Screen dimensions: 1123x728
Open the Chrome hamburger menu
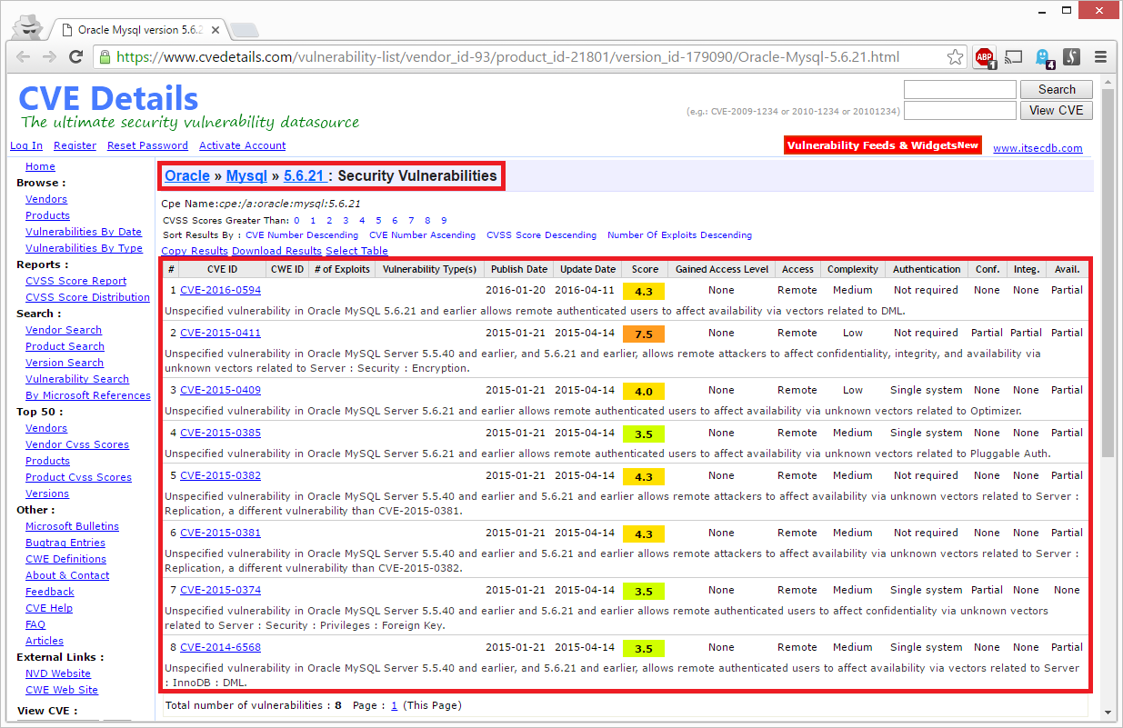(x=1100, y=57)
